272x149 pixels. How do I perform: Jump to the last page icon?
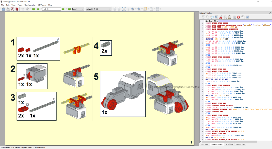click(x=69, y=9)
